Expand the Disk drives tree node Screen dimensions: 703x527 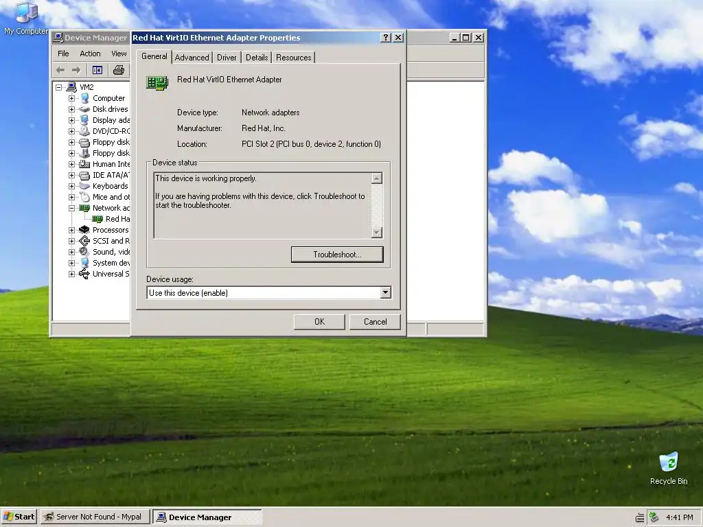point(71,109)
